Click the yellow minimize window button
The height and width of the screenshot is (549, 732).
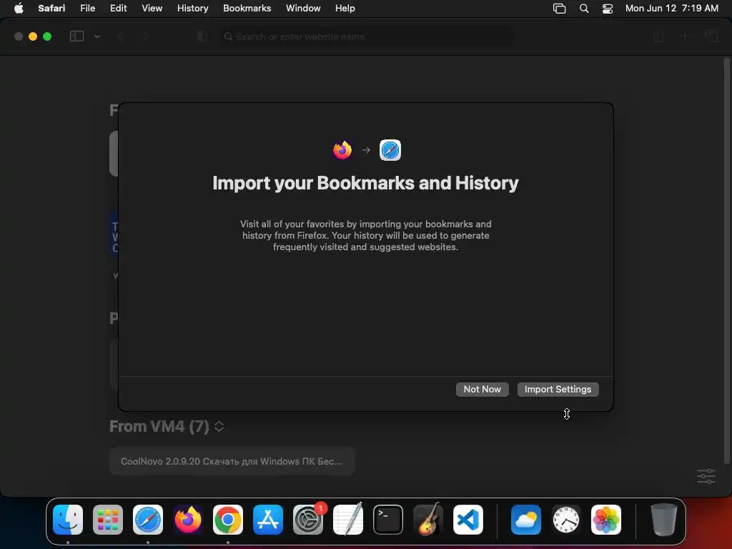33,36
